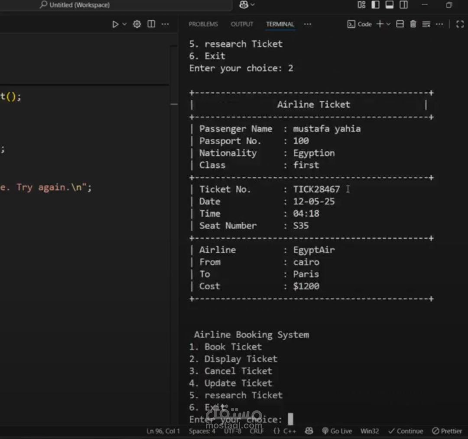This screenshot has width=468, height=439.
Task: Switch to the PROBLEMS tab
Action: 203,24
